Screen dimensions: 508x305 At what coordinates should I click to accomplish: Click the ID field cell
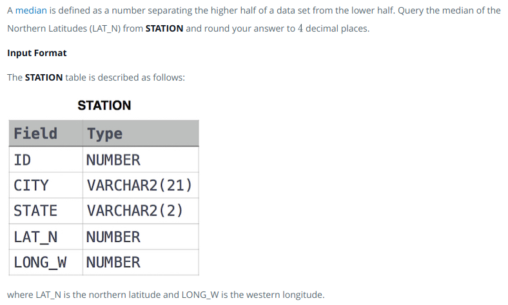click(x=46, y=159)
